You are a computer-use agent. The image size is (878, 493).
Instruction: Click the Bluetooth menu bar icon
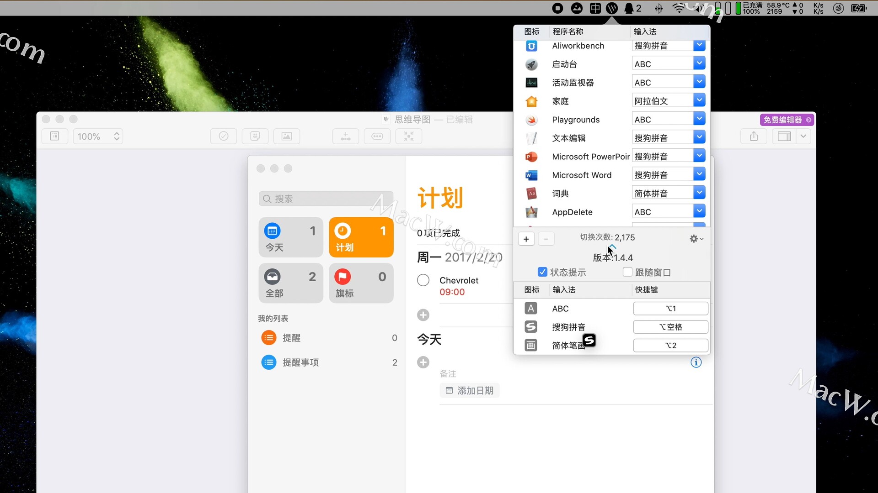[658, 8]
